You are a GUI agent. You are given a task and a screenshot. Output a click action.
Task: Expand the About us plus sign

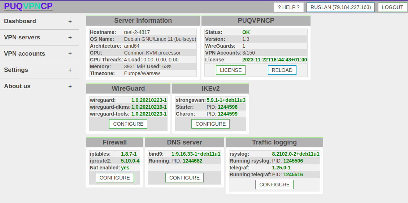click(70, 86)
